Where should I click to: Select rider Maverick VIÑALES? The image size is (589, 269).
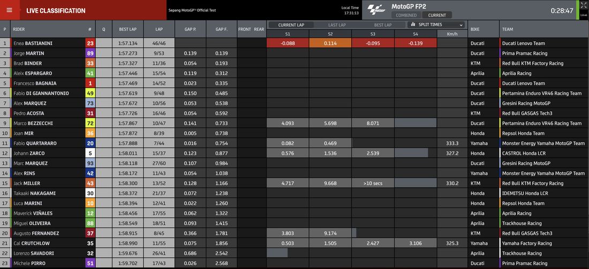click(33, 213)
